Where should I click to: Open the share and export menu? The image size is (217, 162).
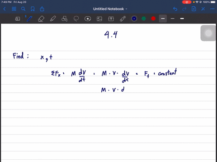(x=42, y=9)
